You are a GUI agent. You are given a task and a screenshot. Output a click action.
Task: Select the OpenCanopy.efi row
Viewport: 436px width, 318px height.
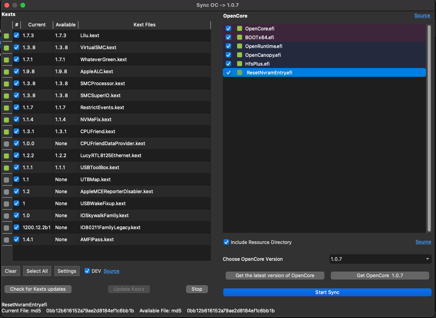tap(324, 55)
